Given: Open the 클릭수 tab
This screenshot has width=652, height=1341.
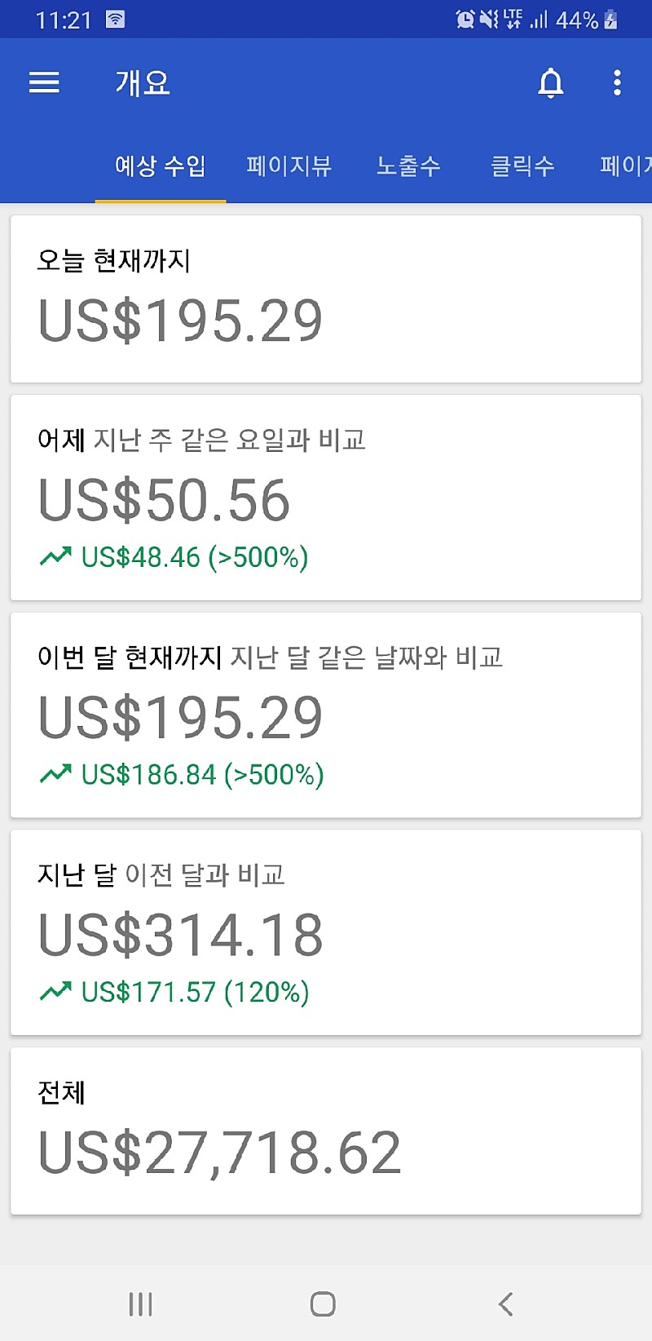Looking at the screenshot, I should point(522,166).
